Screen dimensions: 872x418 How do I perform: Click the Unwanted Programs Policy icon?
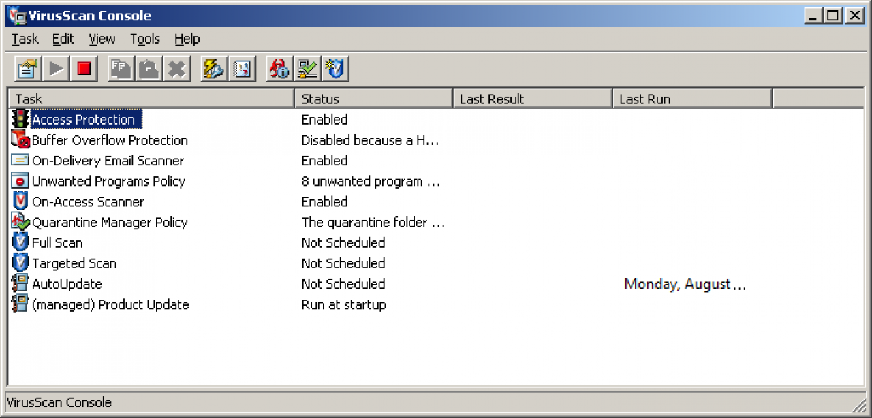tap(20, 181)
